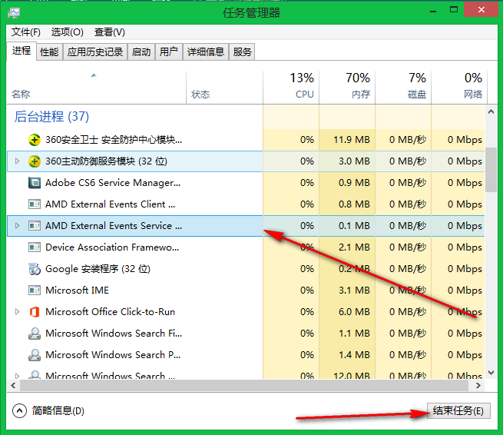This screenshot has width=503, height=435.
Task: Click the Microsoft Office Click-to-Run icon
Action: 35,312
